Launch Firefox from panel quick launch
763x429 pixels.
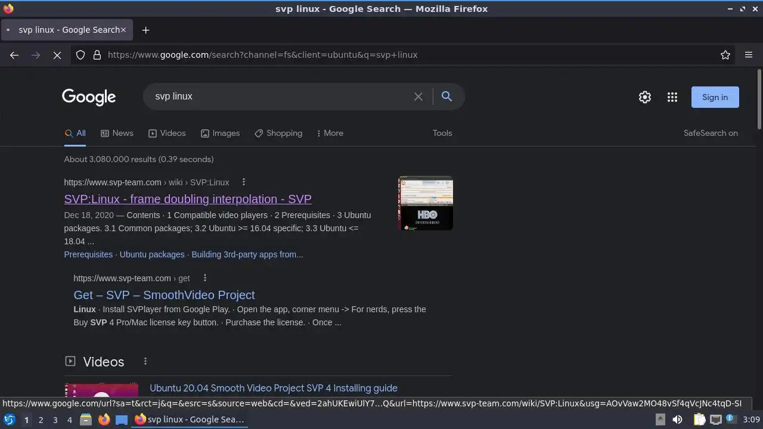[104, 419]
